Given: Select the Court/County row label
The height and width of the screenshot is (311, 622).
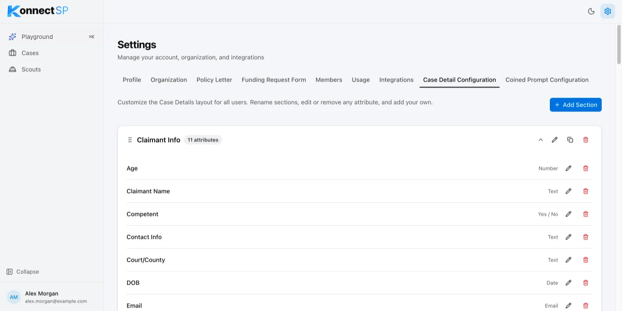Looking at the screenshot, I should 146,260.
